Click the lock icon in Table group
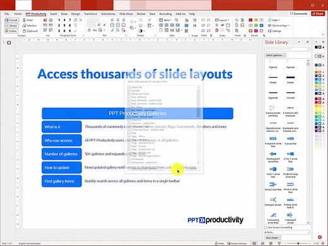Image resolution: width=328 pixels, height=246 pixels. pyautogui.click(x=186, y=20)
